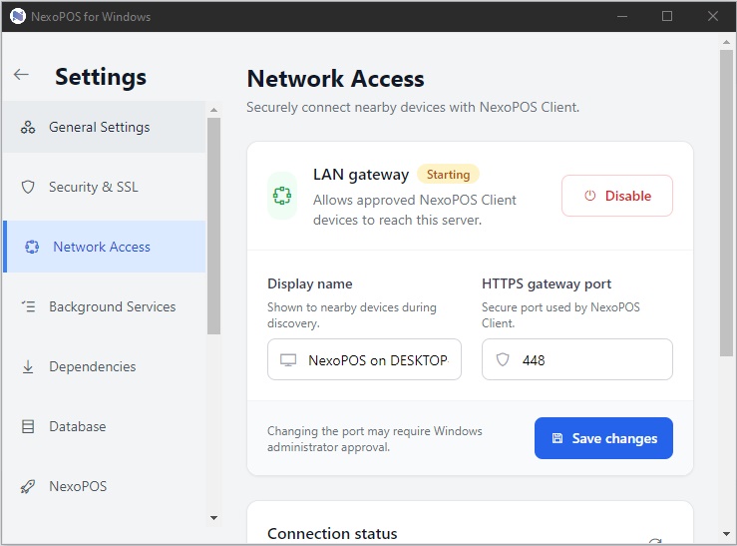Click the HTTPS gateway port label

(547, 283)
